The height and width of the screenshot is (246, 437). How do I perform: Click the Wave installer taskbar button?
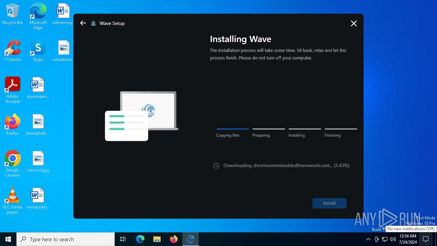(191, 239)
